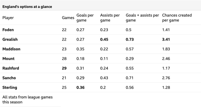Select Sancho's 2.76 chances created cell
This screenshot has height=107, width=201.
pyautogui.click(x=166, y=78)
